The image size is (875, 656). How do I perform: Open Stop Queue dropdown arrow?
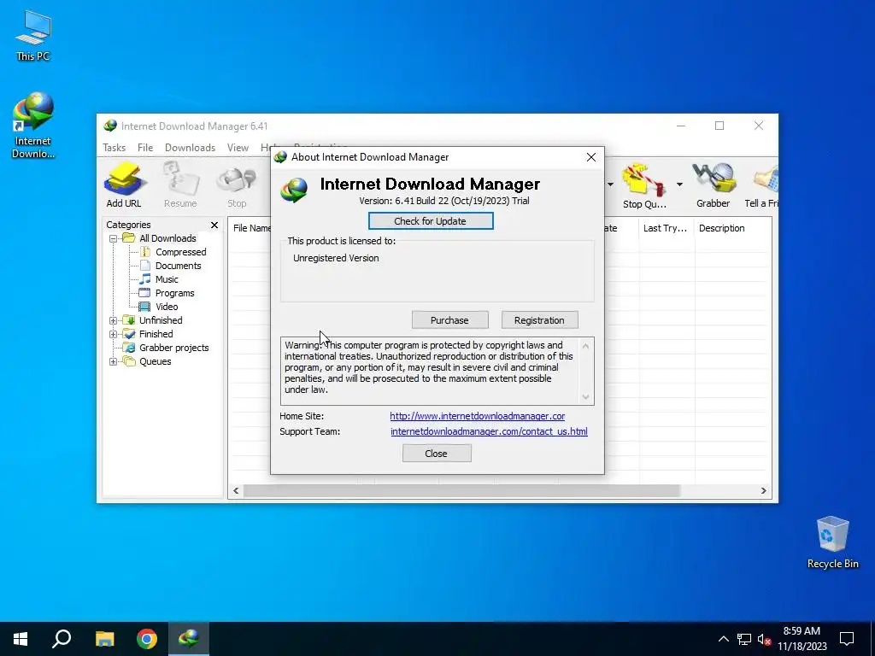[x=679, y=184]
